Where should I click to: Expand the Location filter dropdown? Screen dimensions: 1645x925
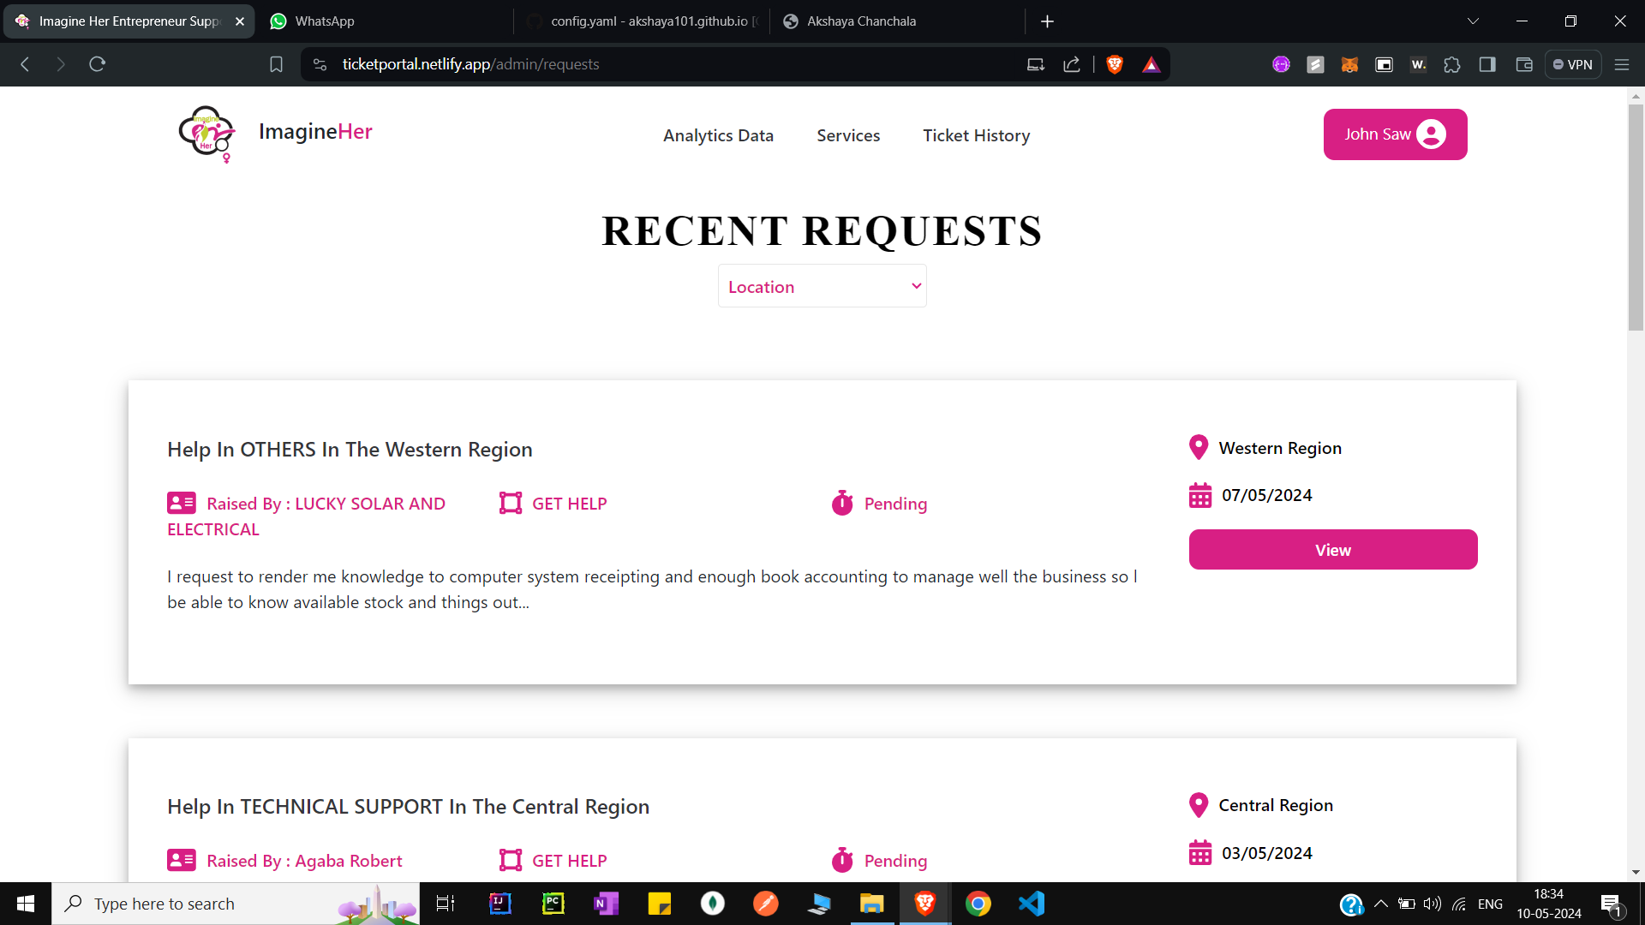pos(822,287)
